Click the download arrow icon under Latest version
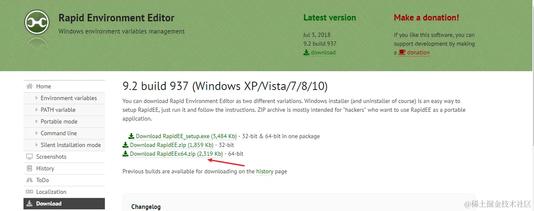534x211 pixels. point(306,52)
